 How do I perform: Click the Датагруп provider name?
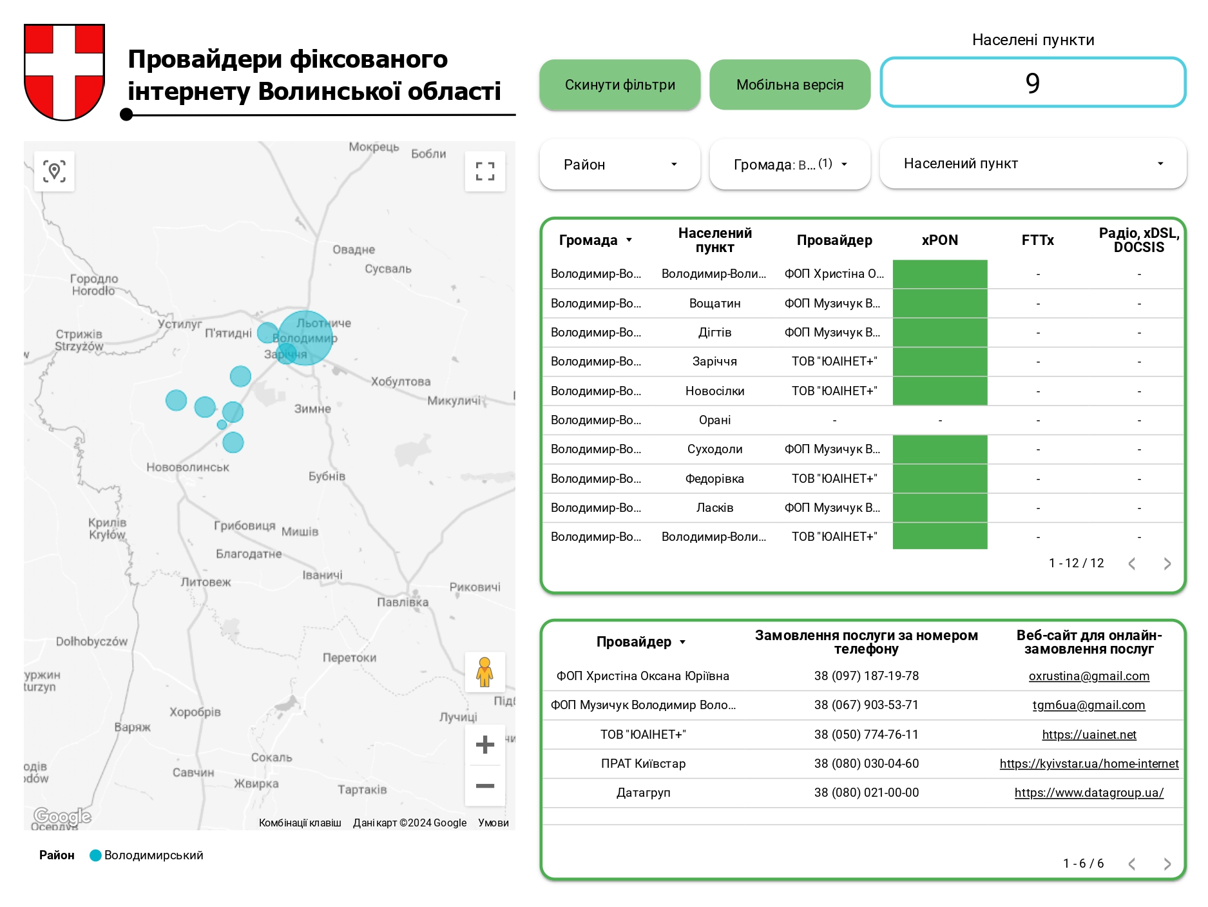643,793
